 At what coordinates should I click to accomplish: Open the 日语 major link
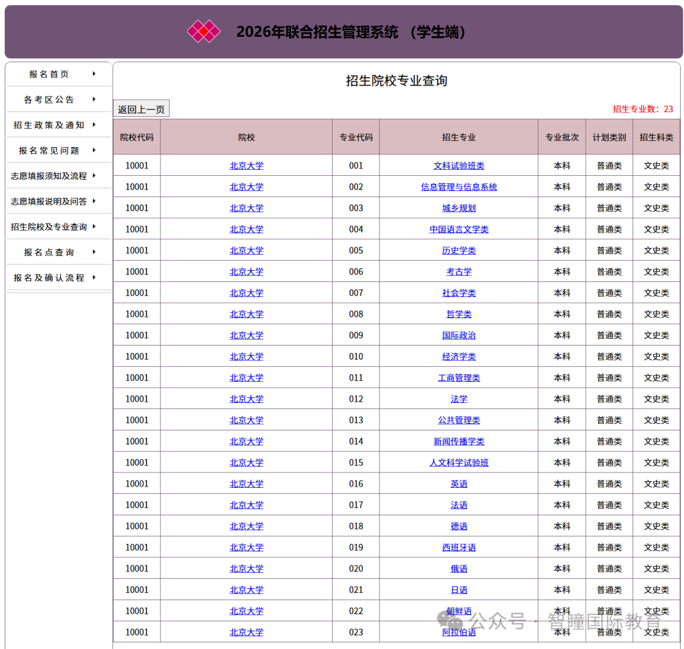click(x=458, y=590)
